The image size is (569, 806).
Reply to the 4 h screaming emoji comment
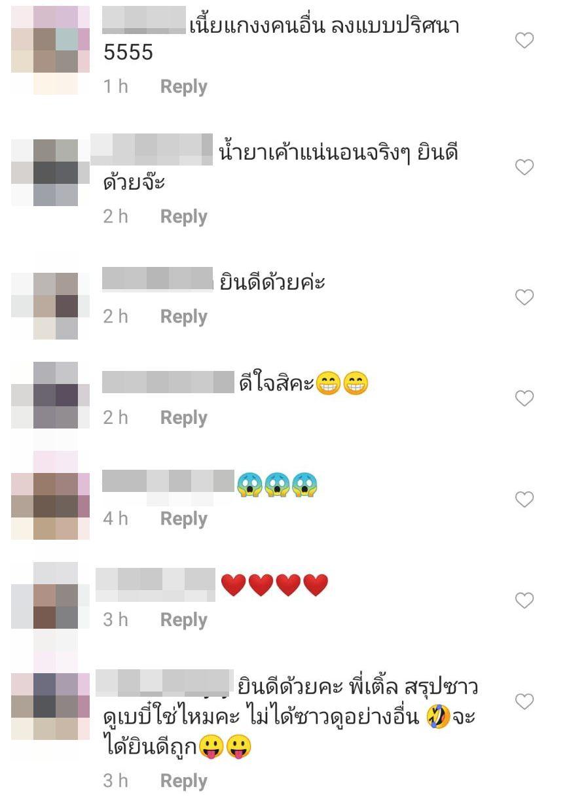184,519
